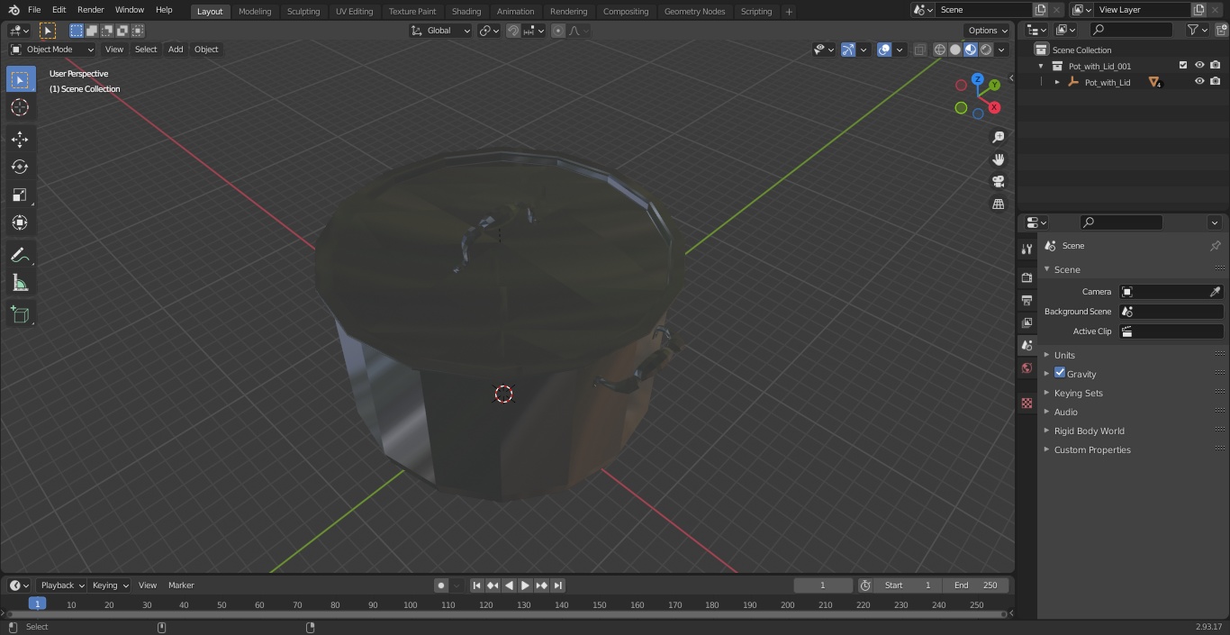Open the Render menu
Image resolution: width=1230 pixels, height=635 pixels.
(x=90, y=10)
